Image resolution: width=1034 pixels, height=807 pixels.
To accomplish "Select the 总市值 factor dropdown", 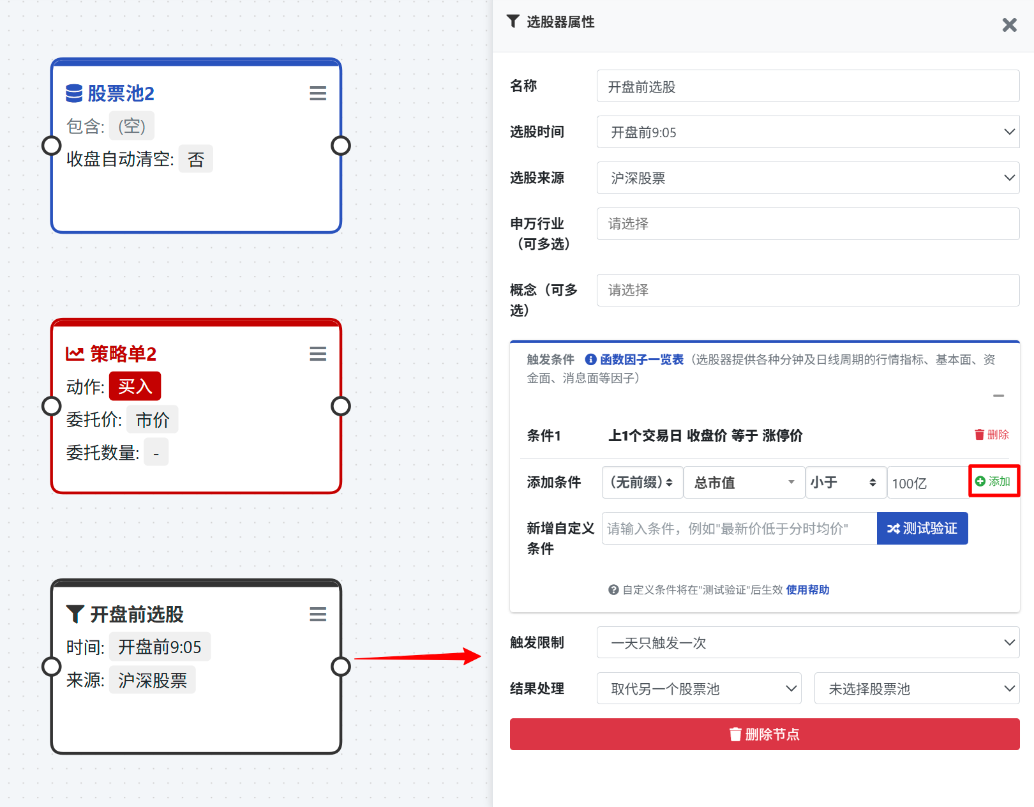I will 744,483.
